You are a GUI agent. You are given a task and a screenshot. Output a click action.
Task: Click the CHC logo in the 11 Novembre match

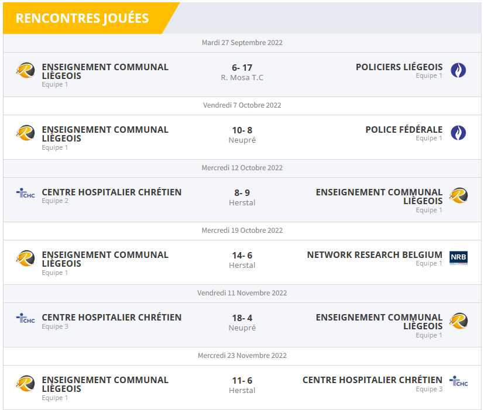pyautogui.click(x=25, y=318)
